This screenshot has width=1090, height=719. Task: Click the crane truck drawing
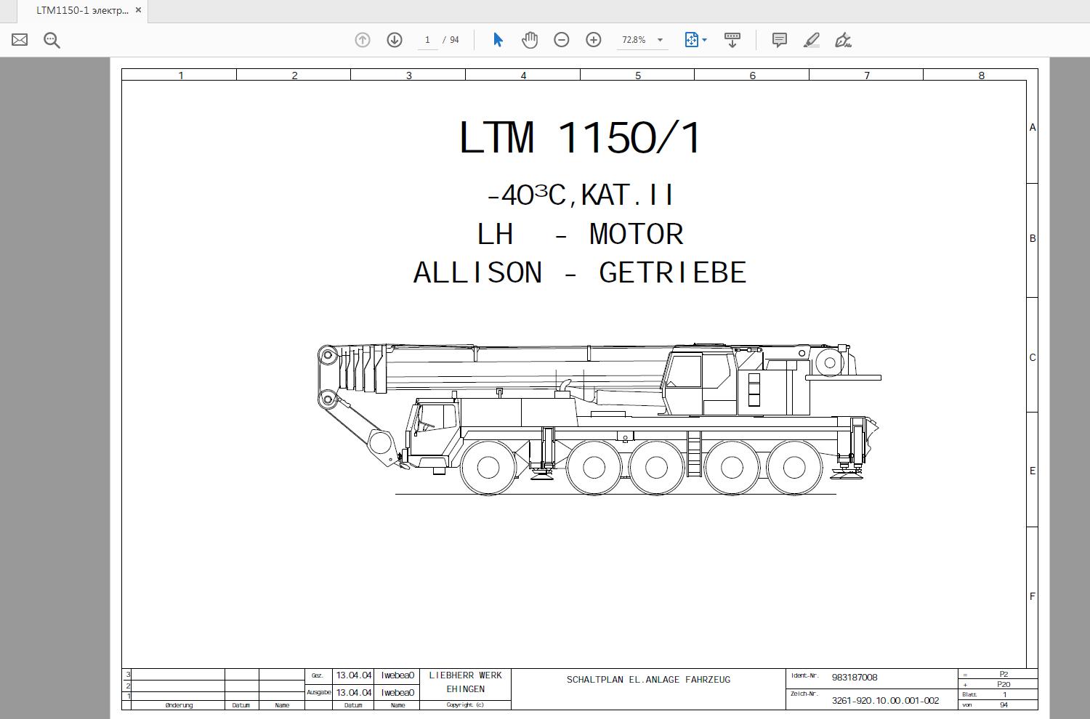click(599, 418)
